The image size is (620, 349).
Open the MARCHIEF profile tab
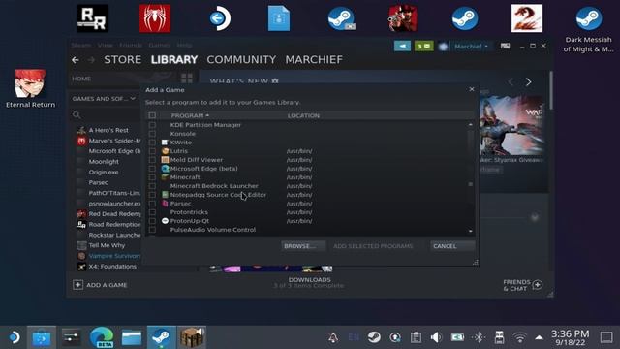click(x=314, y=60)
